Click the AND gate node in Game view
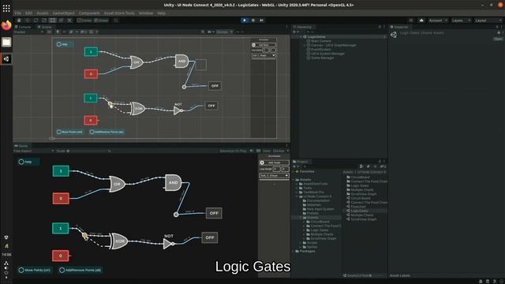The width and height of the screenshot is (505, 284). 174,182
